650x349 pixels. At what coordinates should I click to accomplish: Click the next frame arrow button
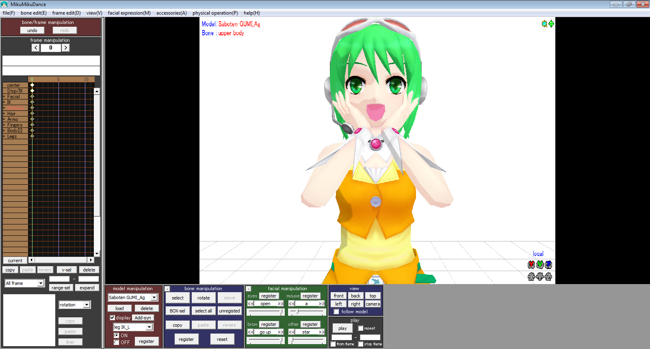click(65, 48)
